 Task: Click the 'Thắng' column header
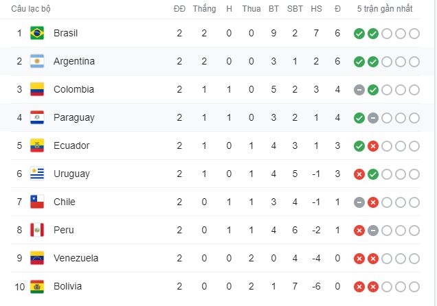pos(204,9)
